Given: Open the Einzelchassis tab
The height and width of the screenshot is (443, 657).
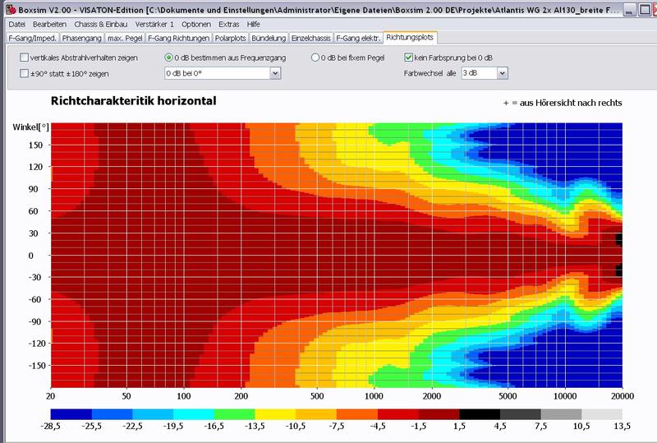Looking at the screenshot, I should click(312, 38).
